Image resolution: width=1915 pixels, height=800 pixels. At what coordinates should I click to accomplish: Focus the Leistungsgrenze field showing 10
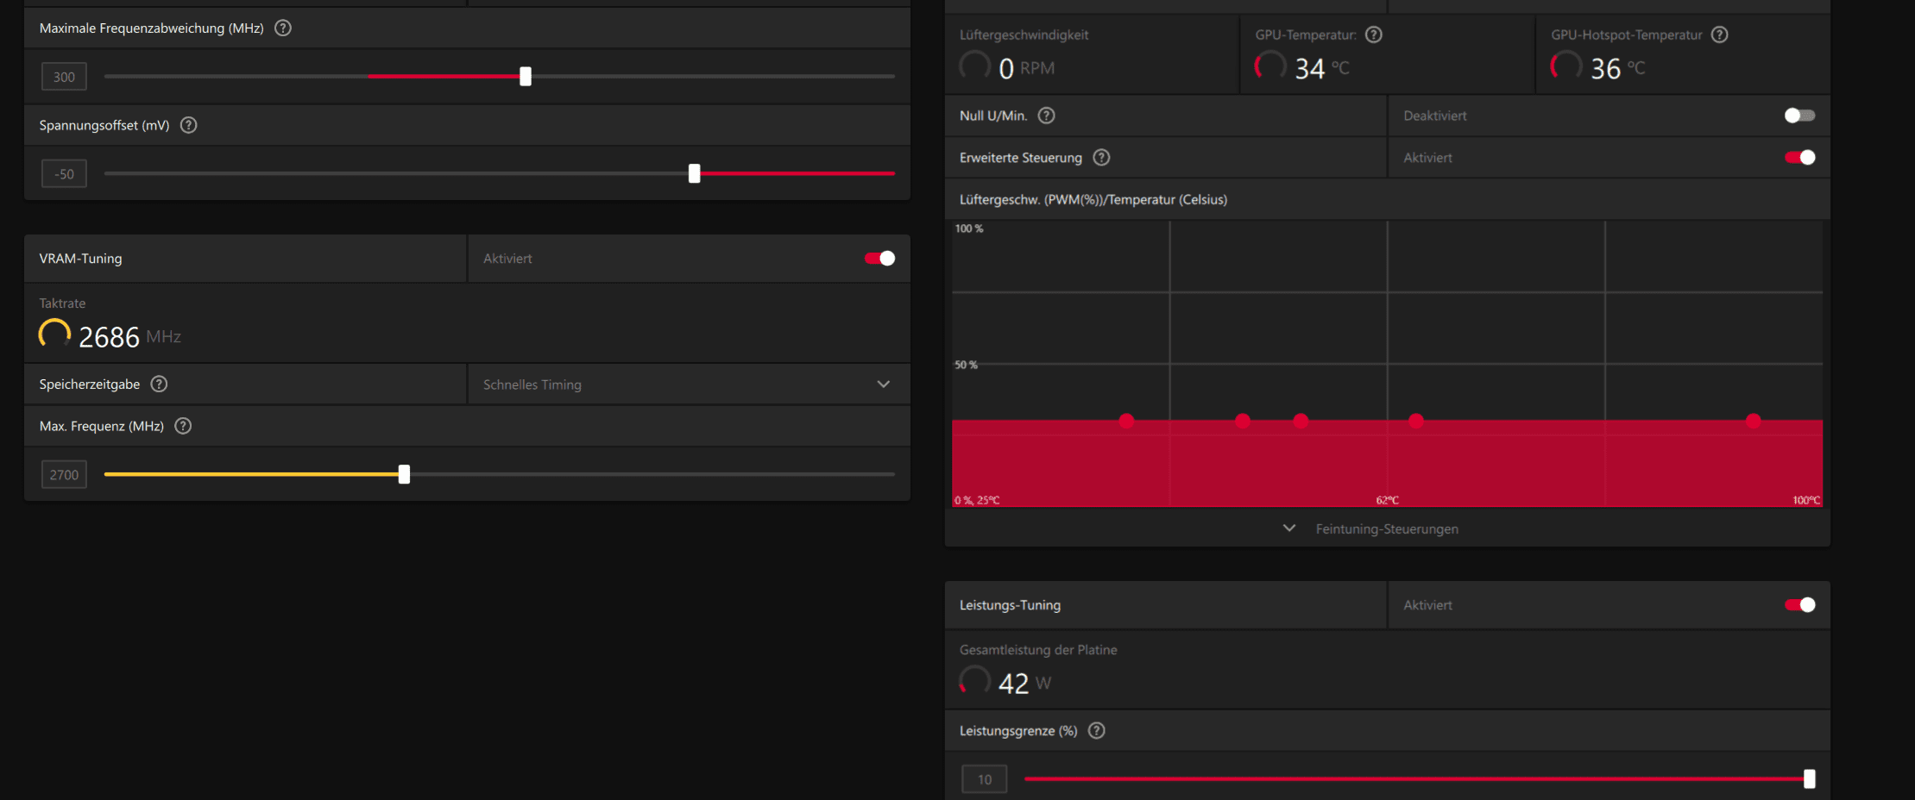(985, 779)
